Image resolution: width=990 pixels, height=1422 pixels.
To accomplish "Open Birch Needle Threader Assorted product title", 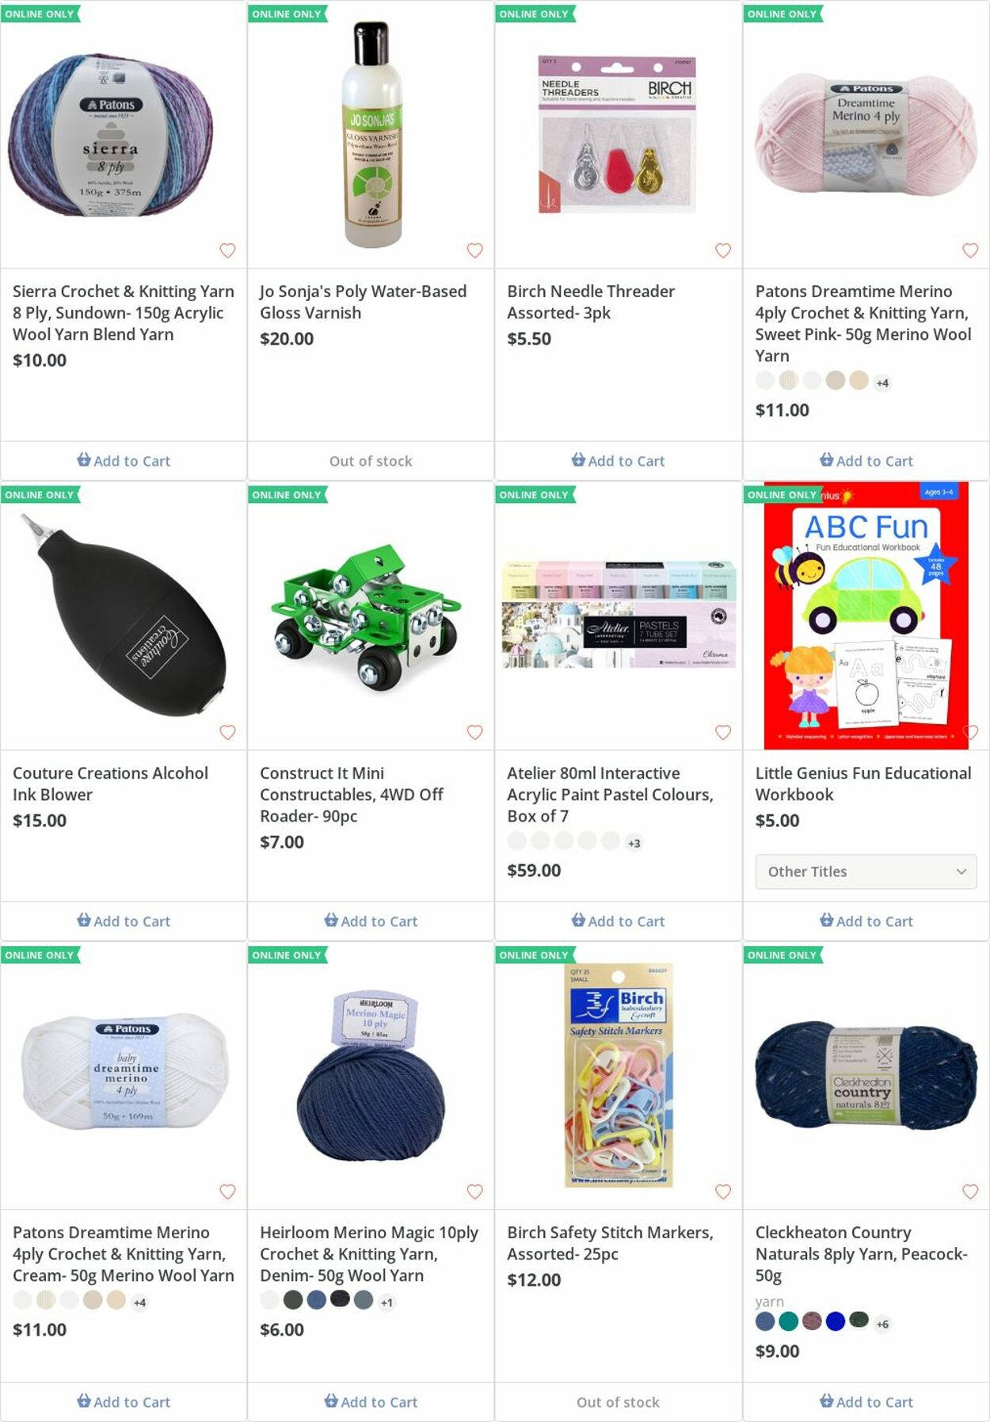I will coord(591,302).
